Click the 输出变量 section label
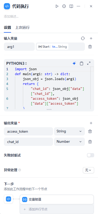The width and height of the screenshot is (98, 214). pyautogui.click(x=11, y=123)
